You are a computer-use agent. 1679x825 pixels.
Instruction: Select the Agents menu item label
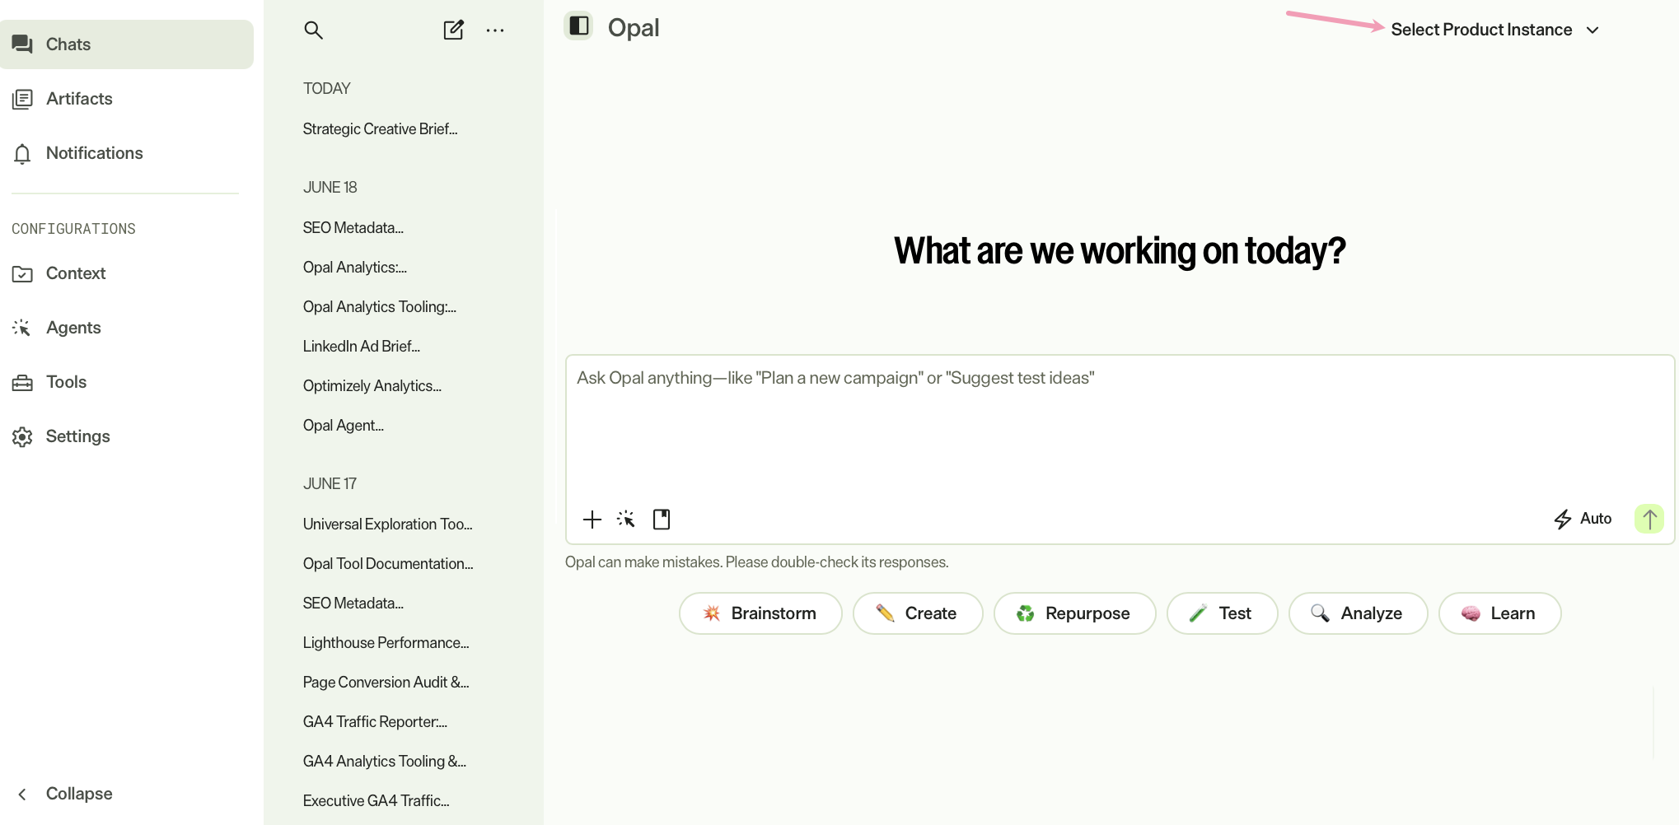tap(73, 328)
